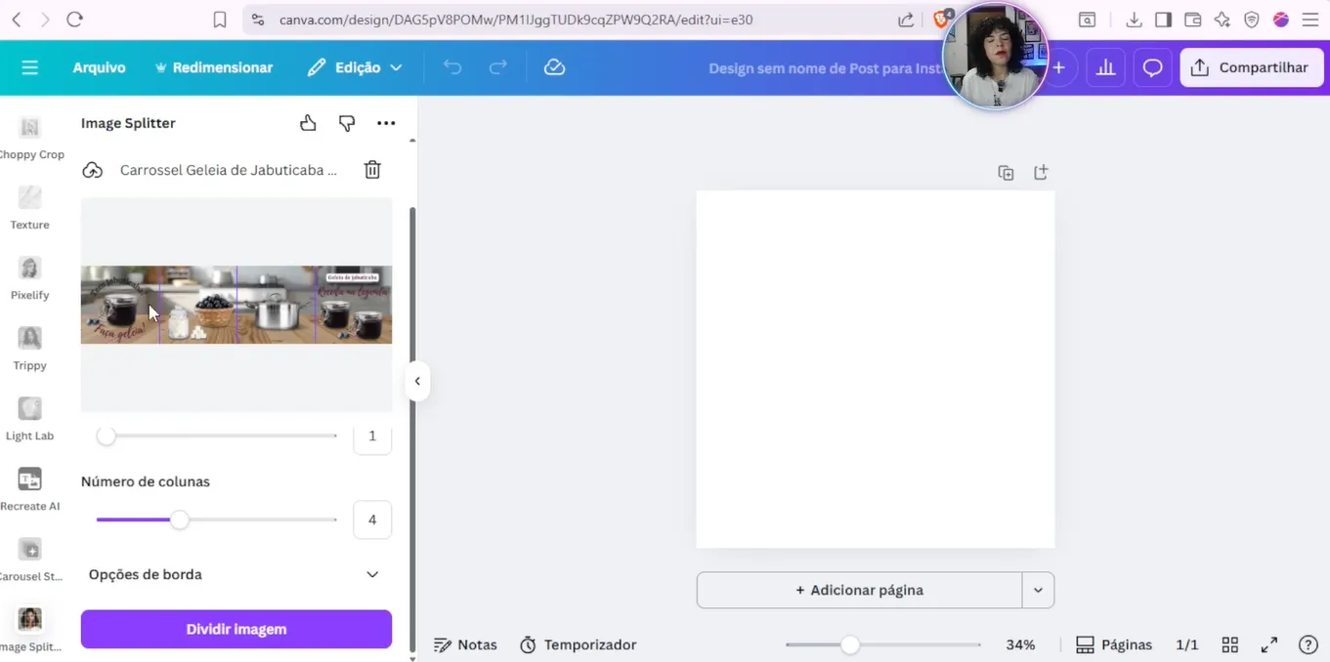
Task: Toggle the grid view of pages
Action: coord(1230,644)
